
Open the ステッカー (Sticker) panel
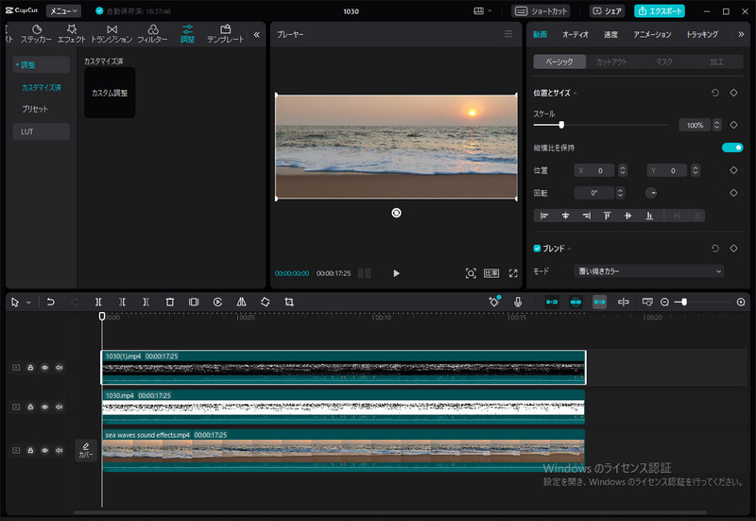pos(36,34)
